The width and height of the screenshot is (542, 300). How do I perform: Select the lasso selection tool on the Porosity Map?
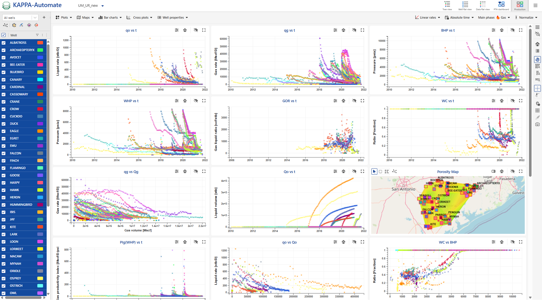click(386, 171)
